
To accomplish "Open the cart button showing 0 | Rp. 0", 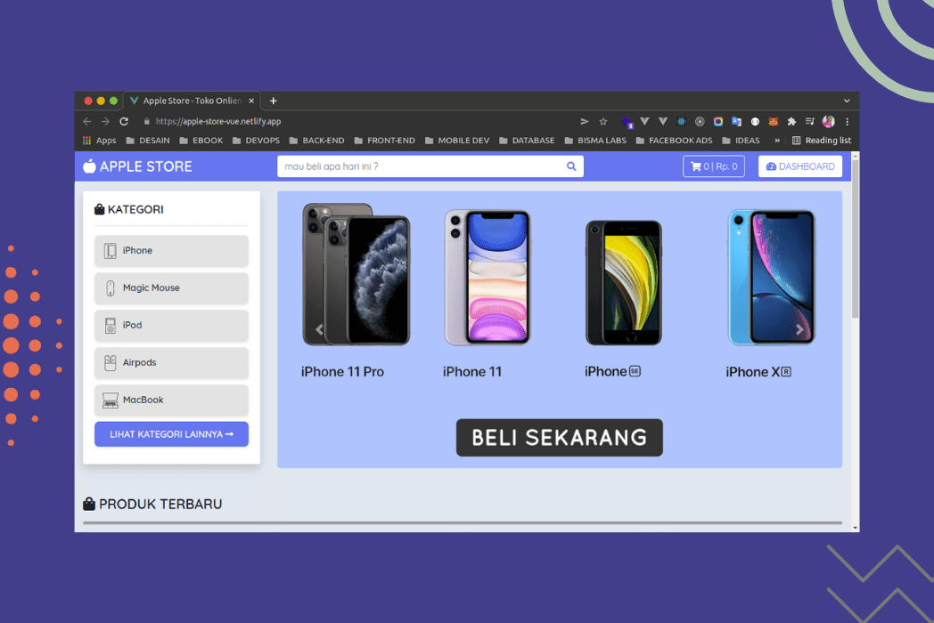I will [x=714, y=166].
